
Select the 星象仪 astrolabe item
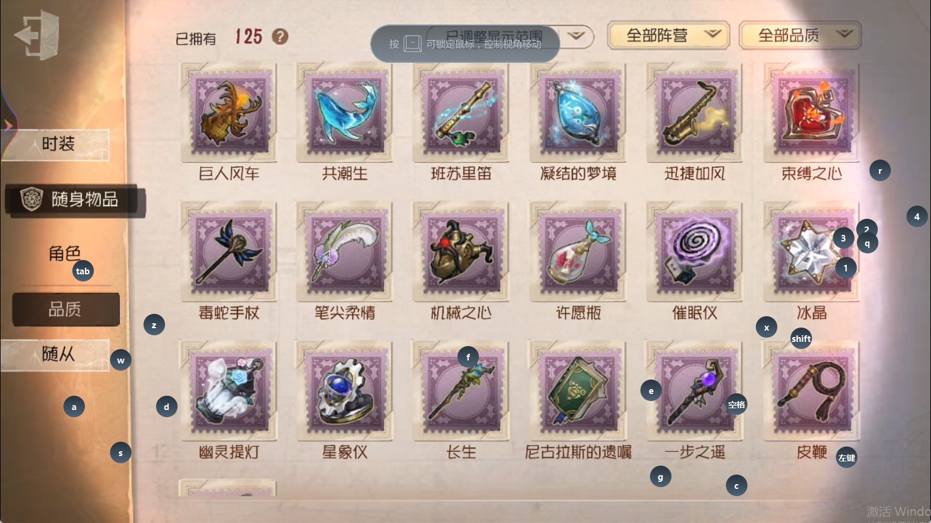coord(345,391)
